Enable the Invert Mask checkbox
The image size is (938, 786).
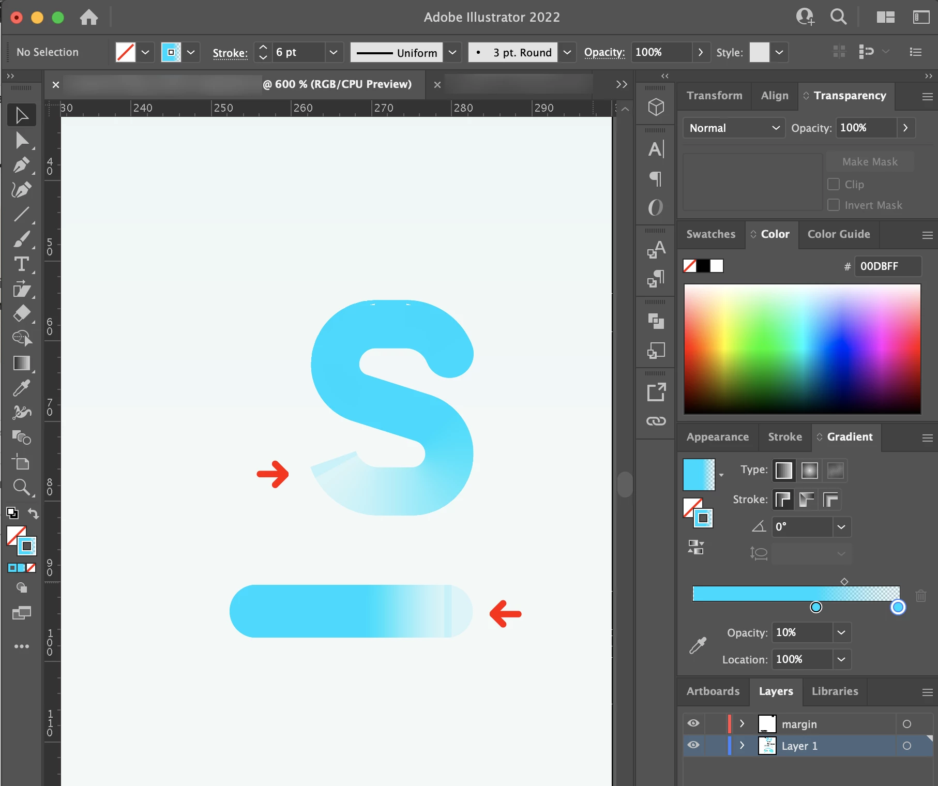pyautogui.click(x=833, y=205)
